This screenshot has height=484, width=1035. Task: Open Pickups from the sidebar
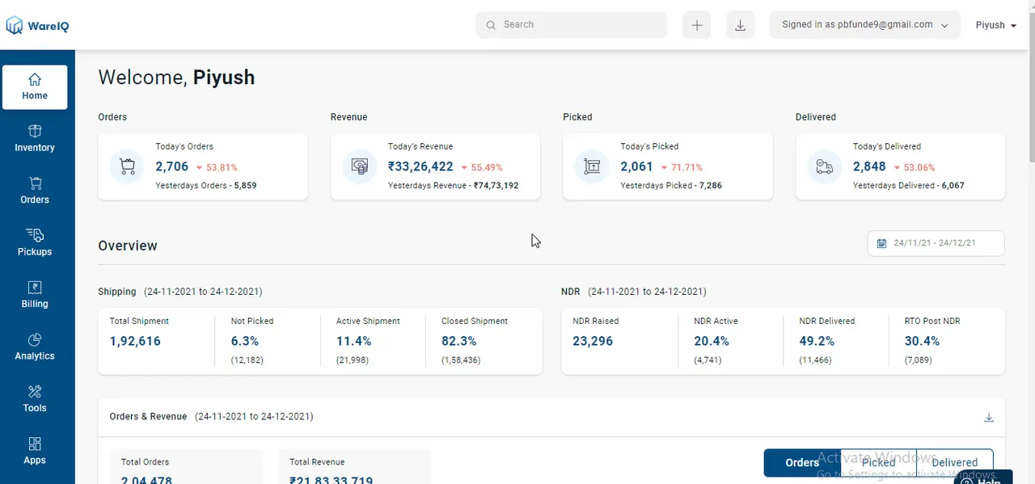click(35, 243)
